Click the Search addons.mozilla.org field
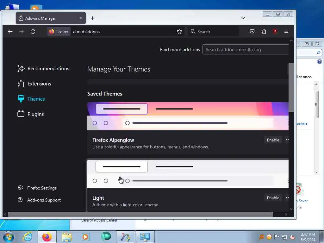 click(246, 50)
